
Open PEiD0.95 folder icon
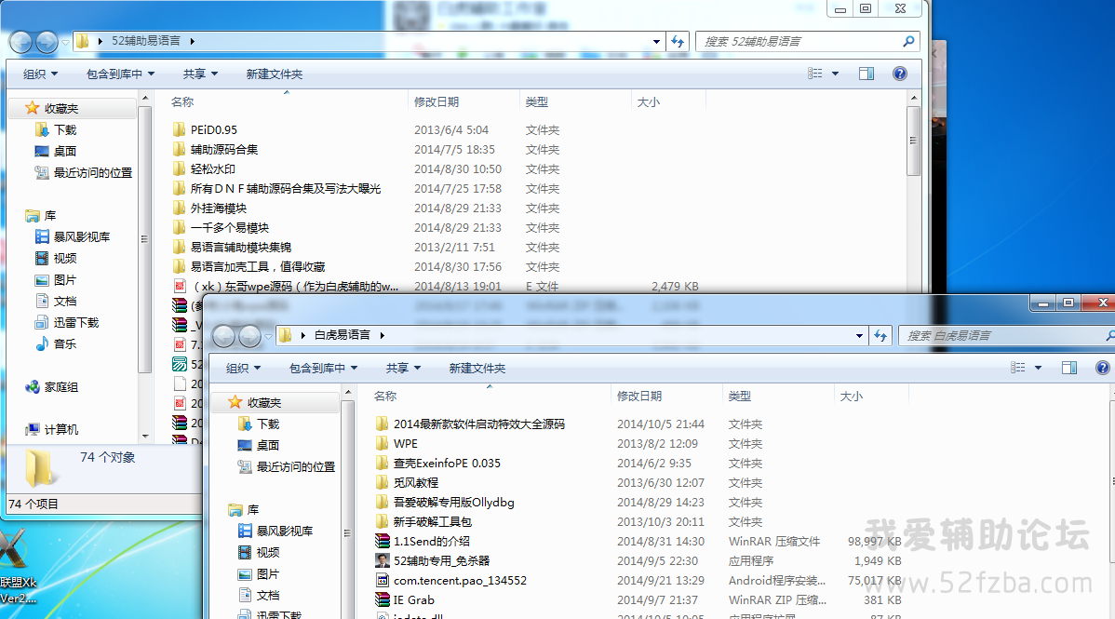tap(180, 129)
